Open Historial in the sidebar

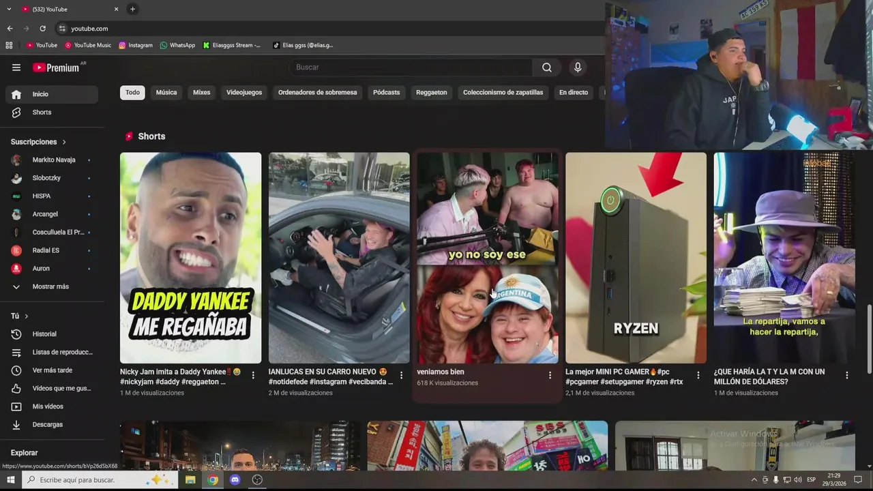(52, 334)
